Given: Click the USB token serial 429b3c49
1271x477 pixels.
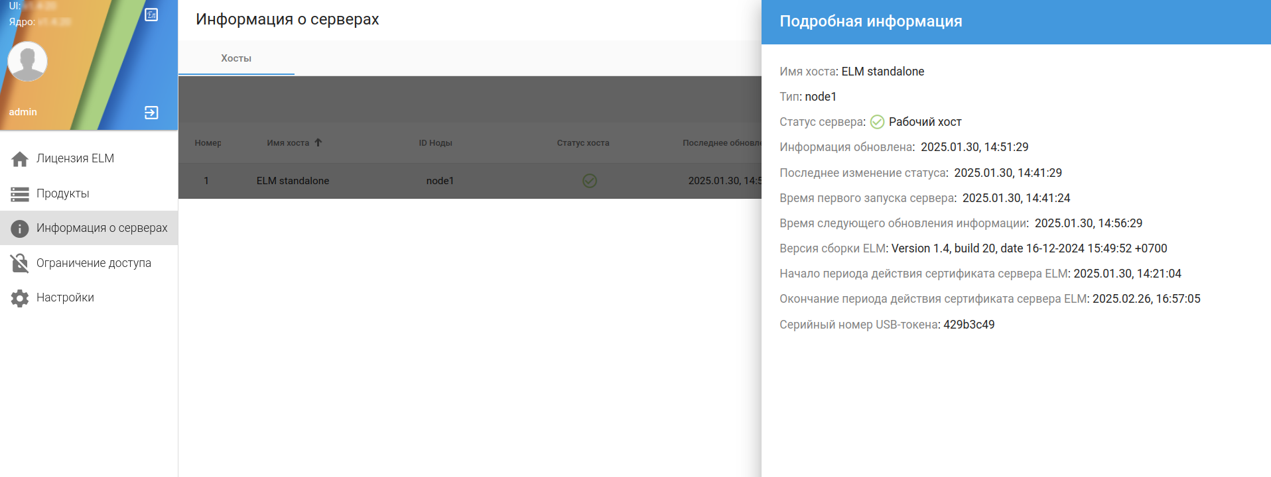Looking at the screenshot, I should click(x=969, y=325).
